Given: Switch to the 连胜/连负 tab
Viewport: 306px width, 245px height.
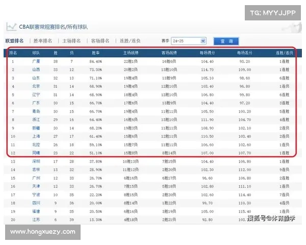Looking at the screenshot, I should pos(130,41).
